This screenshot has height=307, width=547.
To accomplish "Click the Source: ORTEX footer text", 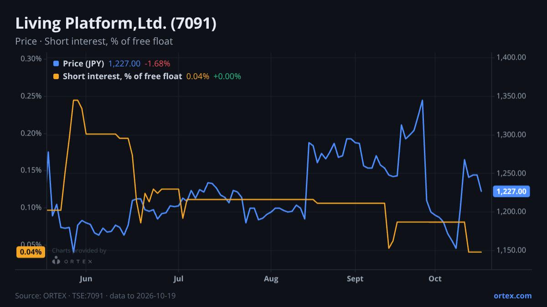I will pos(95,296).
